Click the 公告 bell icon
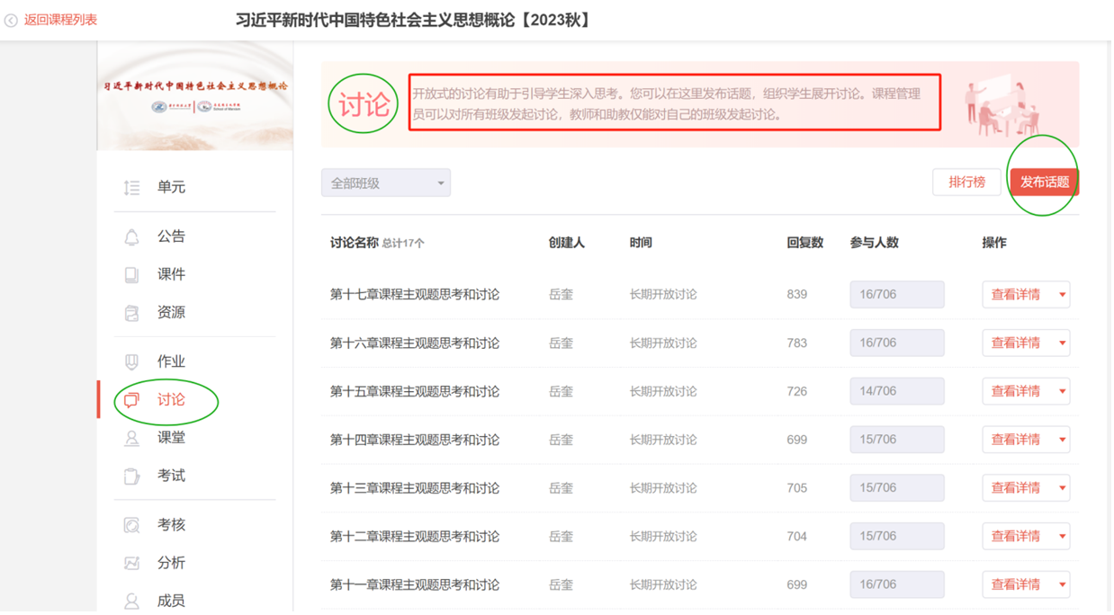The image size is (1114, 615). pyautogui.click(x=131, y=237)
